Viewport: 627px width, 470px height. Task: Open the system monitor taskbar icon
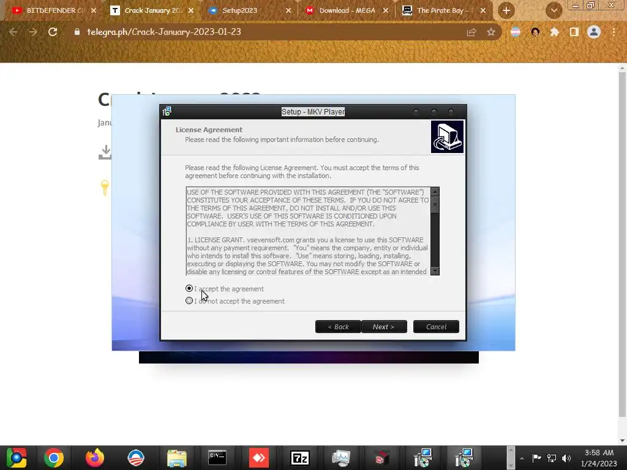point(340,458)
